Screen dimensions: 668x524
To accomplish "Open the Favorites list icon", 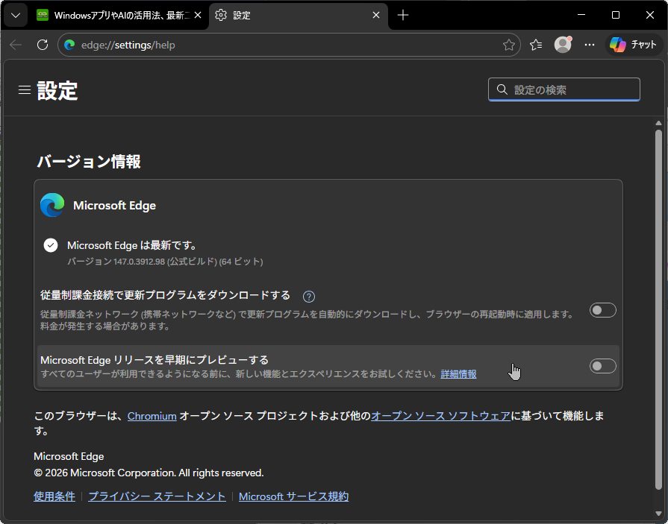I will click(536, 45).
